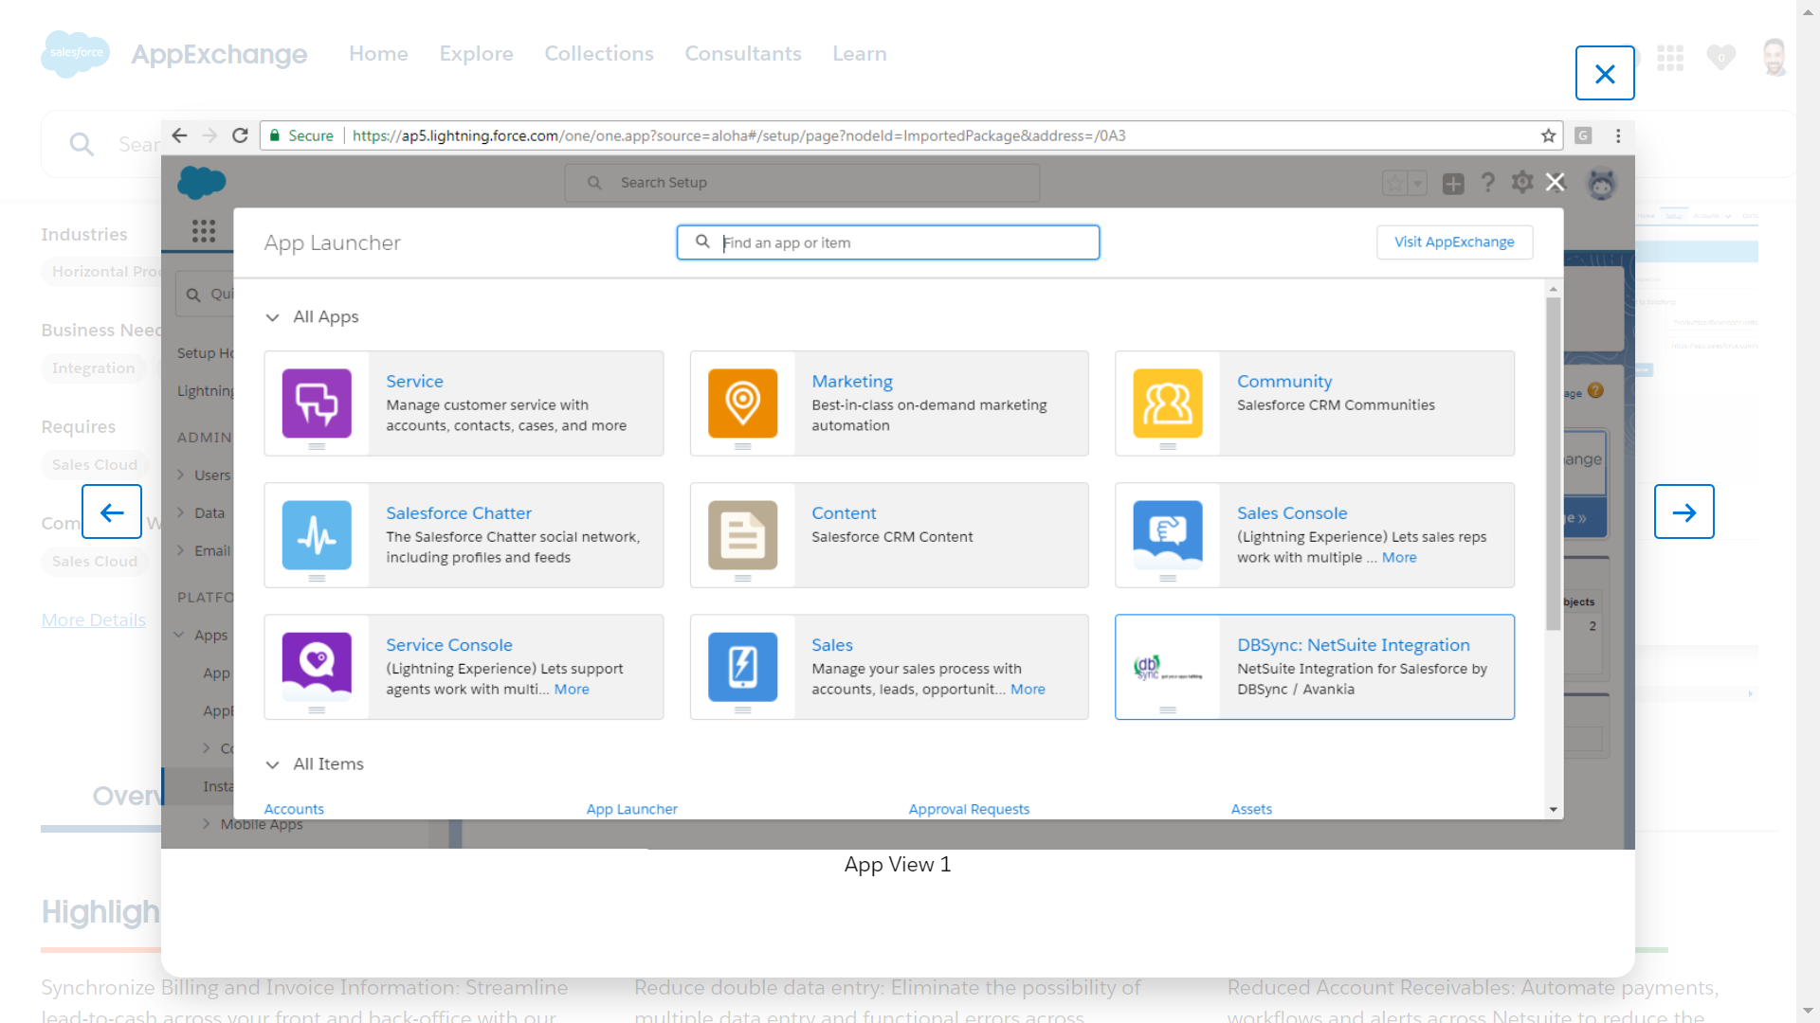
Task: Go to the Home nav item
Action: tap(378, 54)
